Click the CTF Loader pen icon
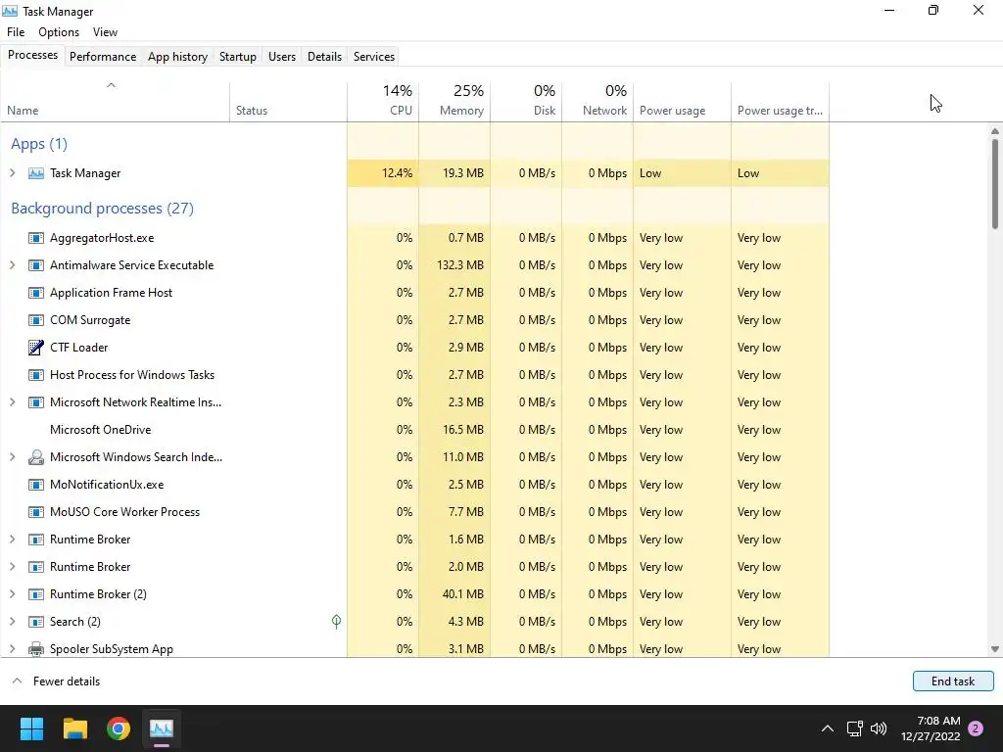 (36, 348)
